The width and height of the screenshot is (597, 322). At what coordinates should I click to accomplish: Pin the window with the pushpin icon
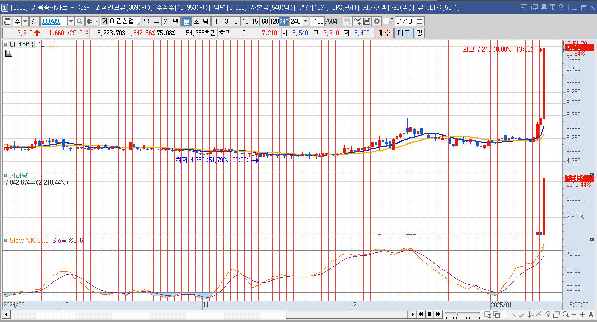[x=544, y=7]
